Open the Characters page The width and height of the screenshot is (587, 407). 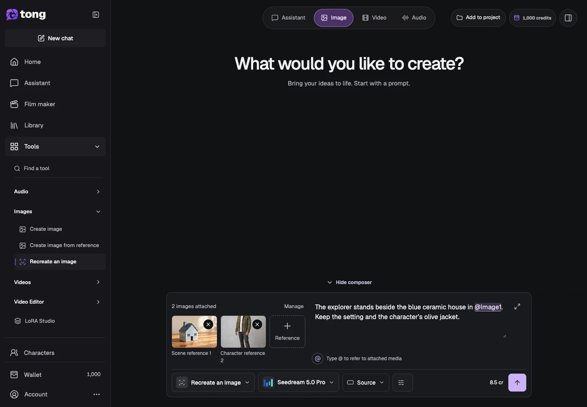pyautogui.click(x=55, y=353)
